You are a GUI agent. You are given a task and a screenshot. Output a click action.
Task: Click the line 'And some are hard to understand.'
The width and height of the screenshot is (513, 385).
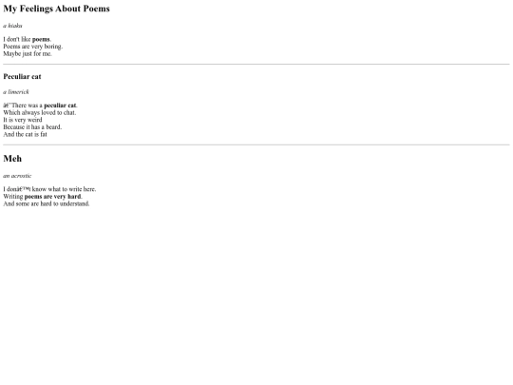tap(47, 203)
